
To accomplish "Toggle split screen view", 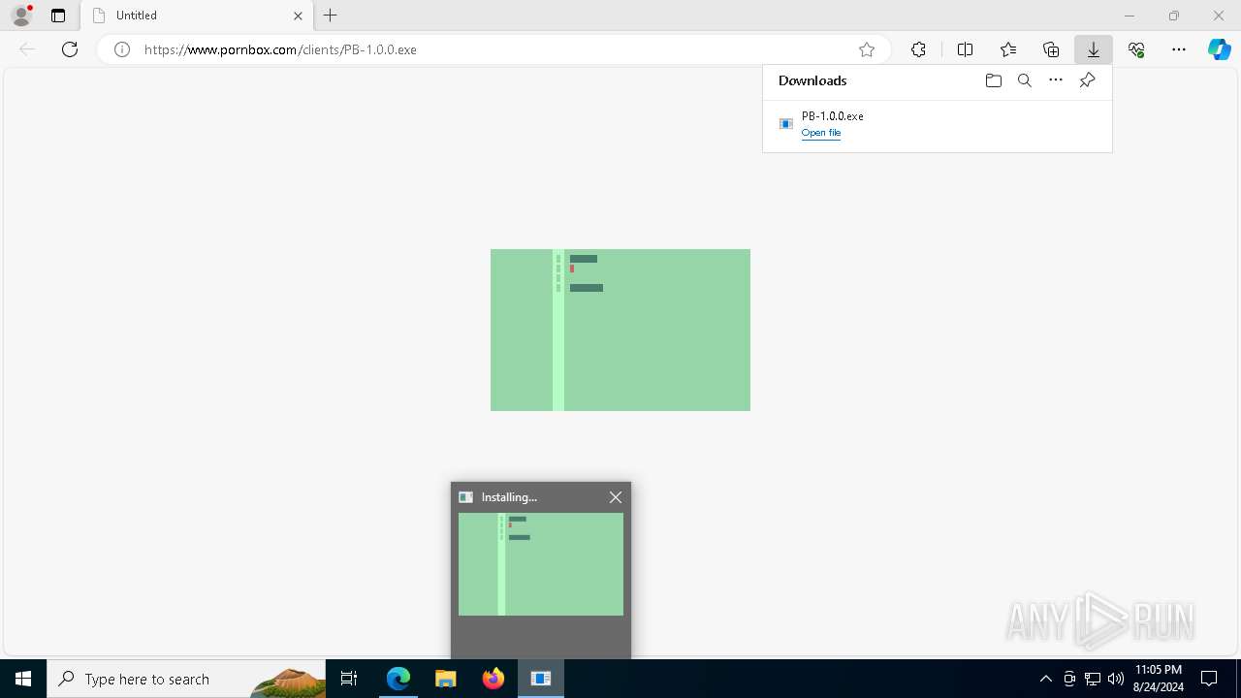I will click(965, 49).
